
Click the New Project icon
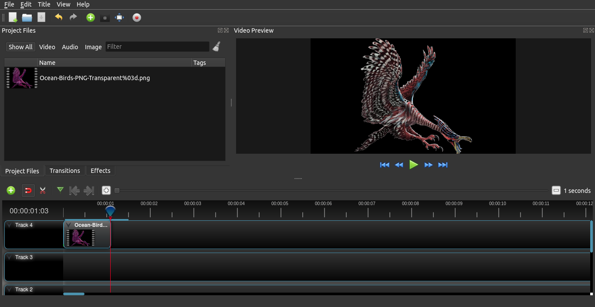pos(13,17)
